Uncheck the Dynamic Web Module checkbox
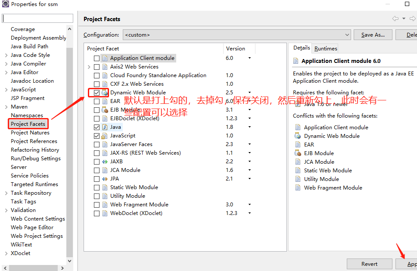This screenshot has height=271, width=417. pos(97,93)
